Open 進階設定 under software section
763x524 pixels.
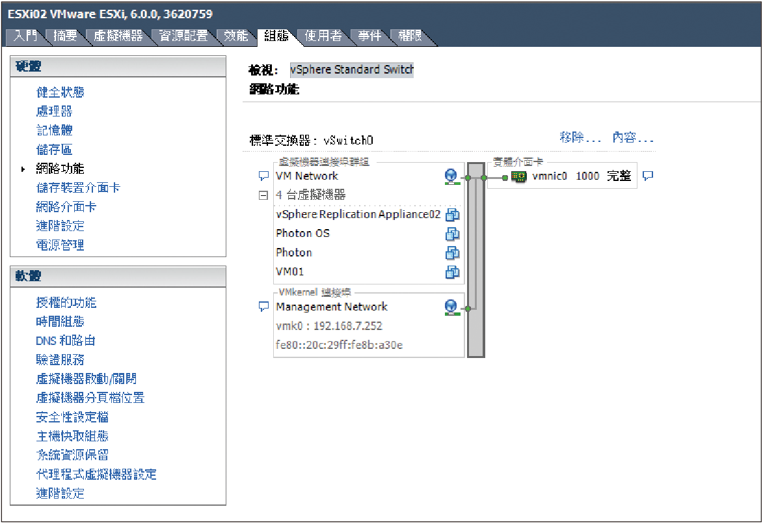click(60, 493)
